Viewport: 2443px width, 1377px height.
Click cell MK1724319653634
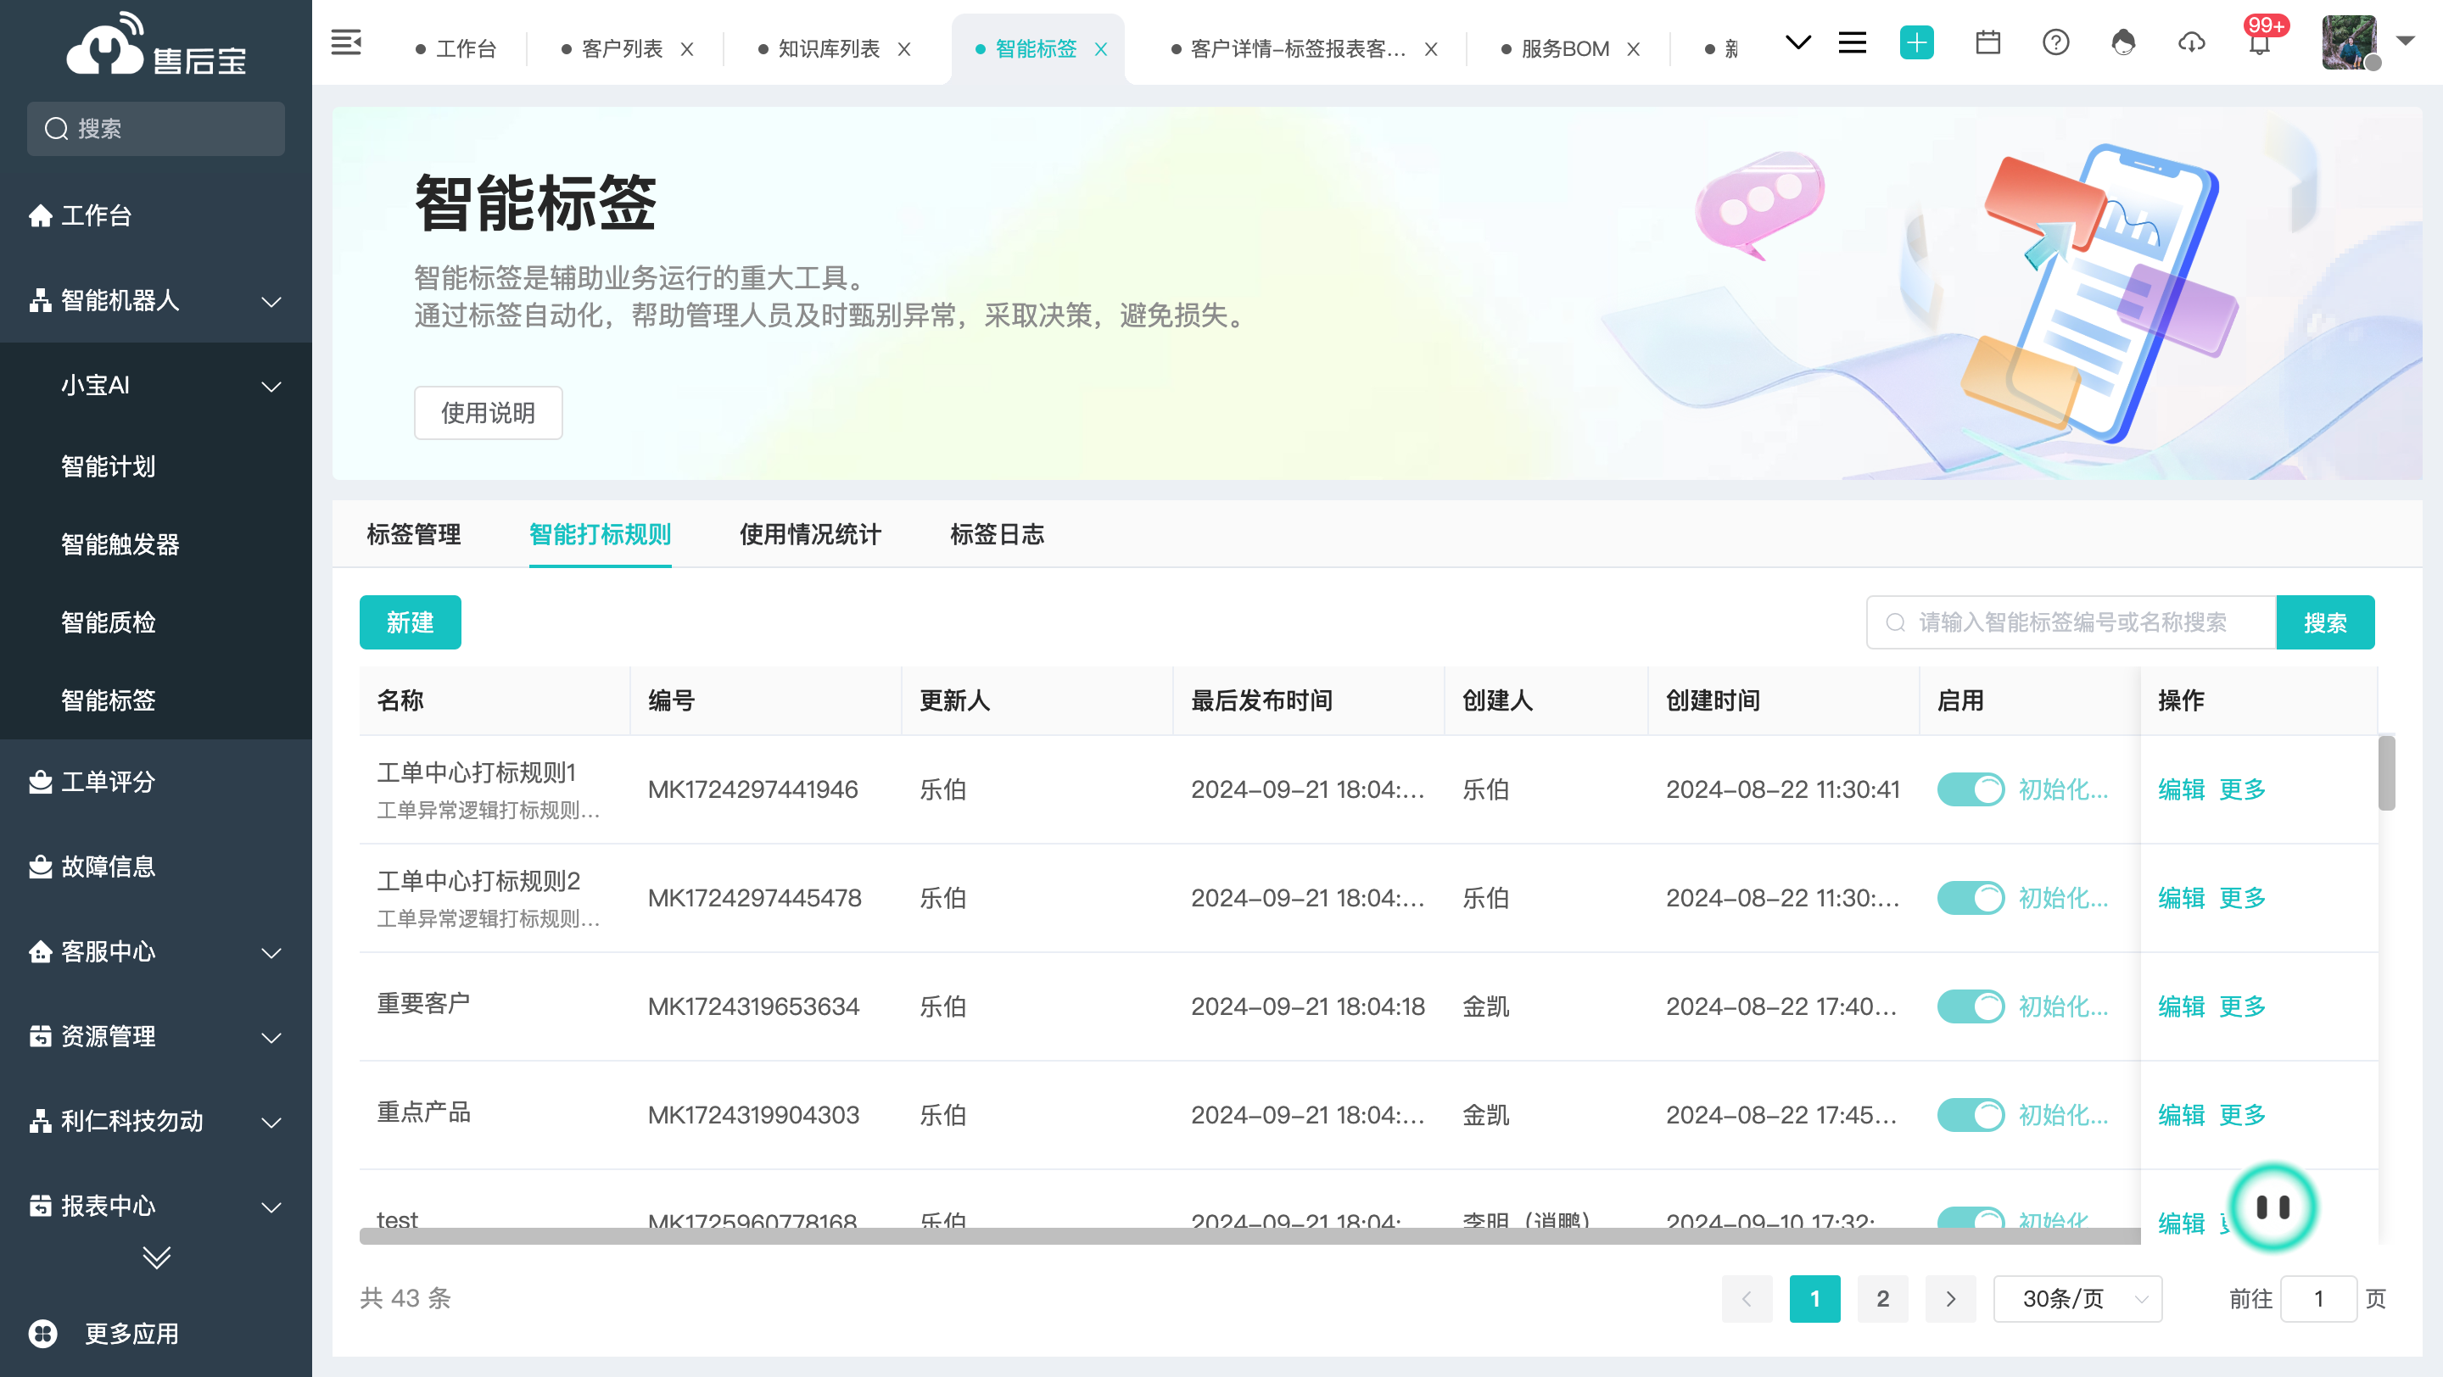coord(754,1006)
